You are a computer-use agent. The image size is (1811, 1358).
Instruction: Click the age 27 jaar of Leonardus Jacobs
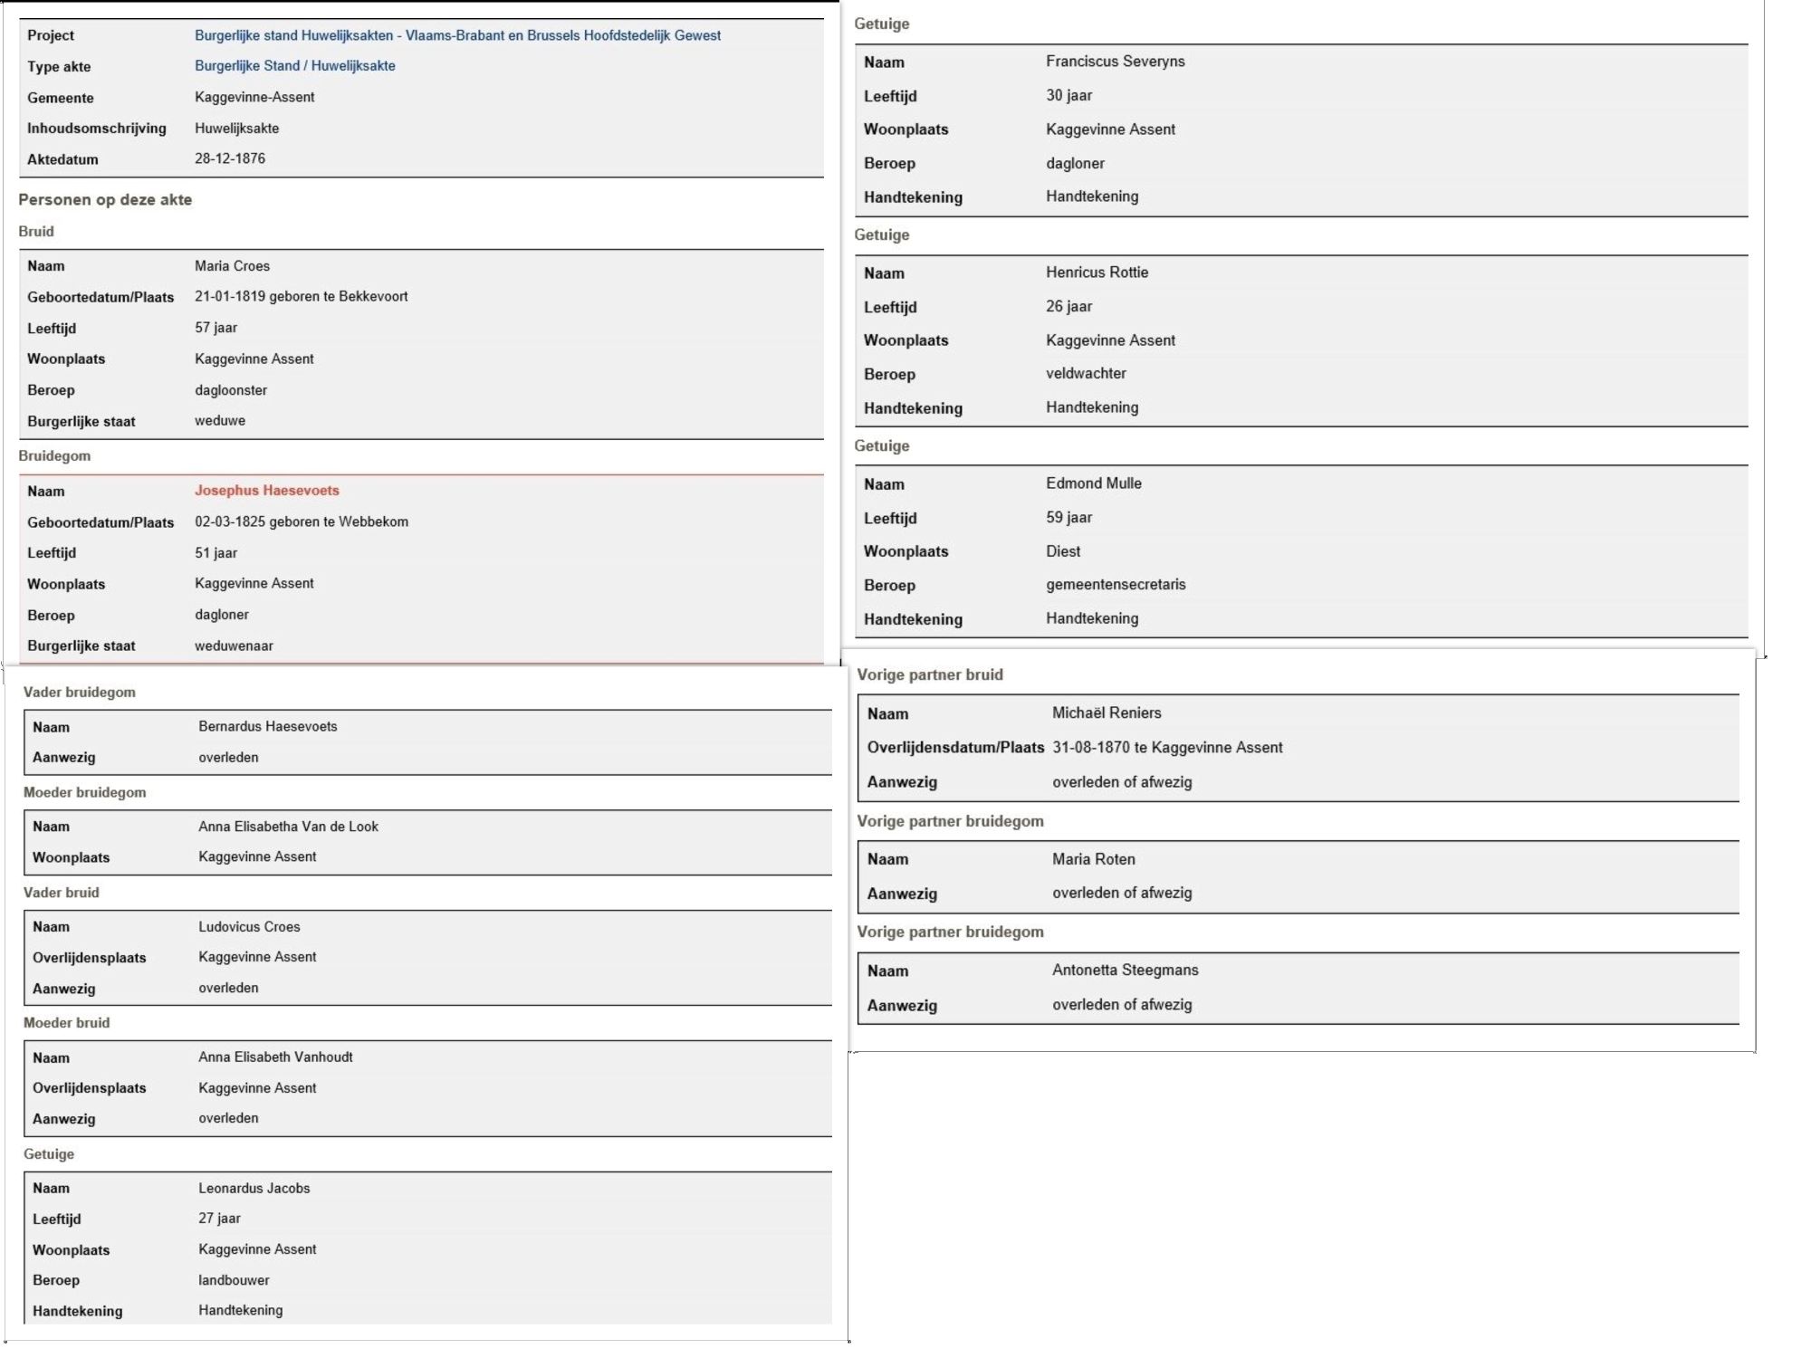(x=219, y=1219)
